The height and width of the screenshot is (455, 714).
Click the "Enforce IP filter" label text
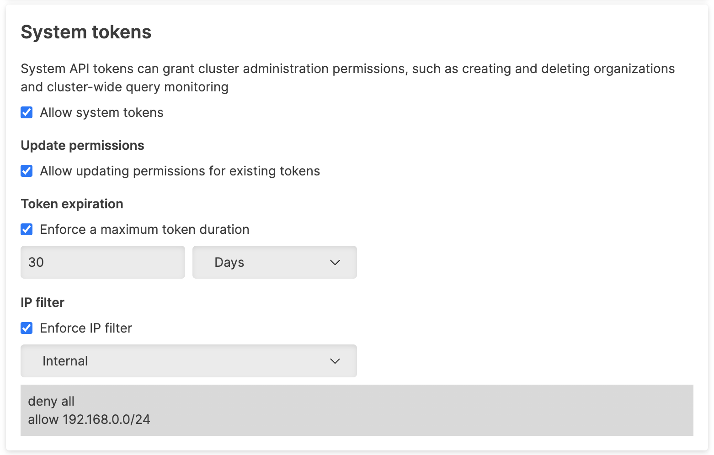pyautogui.click(x=86, y=328)
